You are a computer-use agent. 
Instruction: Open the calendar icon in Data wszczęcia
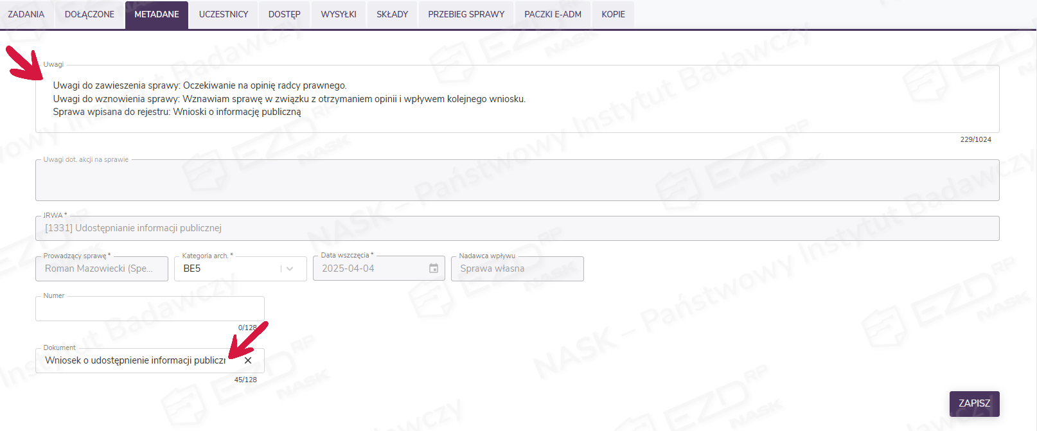tap(434, 268)
